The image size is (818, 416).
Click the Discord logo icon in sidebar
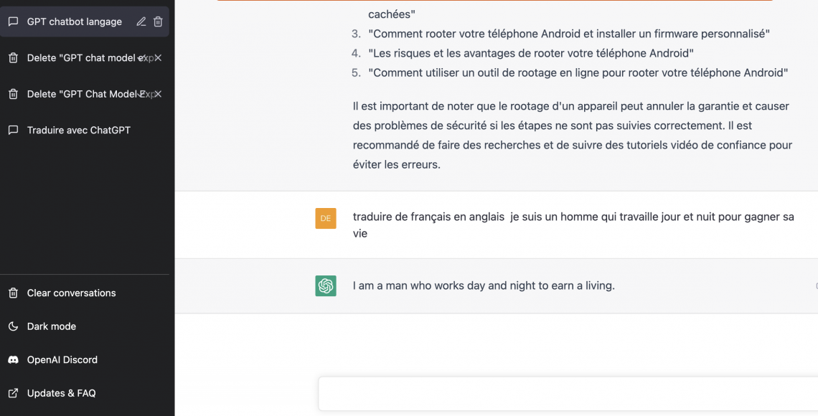click(x=14, y=360)
